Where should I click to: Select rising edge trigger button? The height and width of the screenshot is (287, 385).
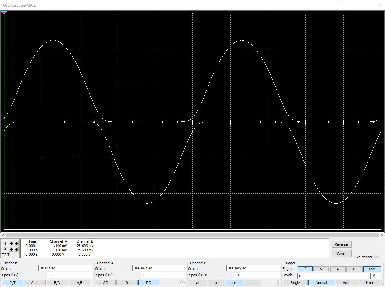305,269
